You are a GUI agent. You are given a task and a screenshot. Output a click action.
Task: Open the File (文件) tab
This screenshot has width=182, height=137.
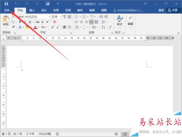coord(7,10)
